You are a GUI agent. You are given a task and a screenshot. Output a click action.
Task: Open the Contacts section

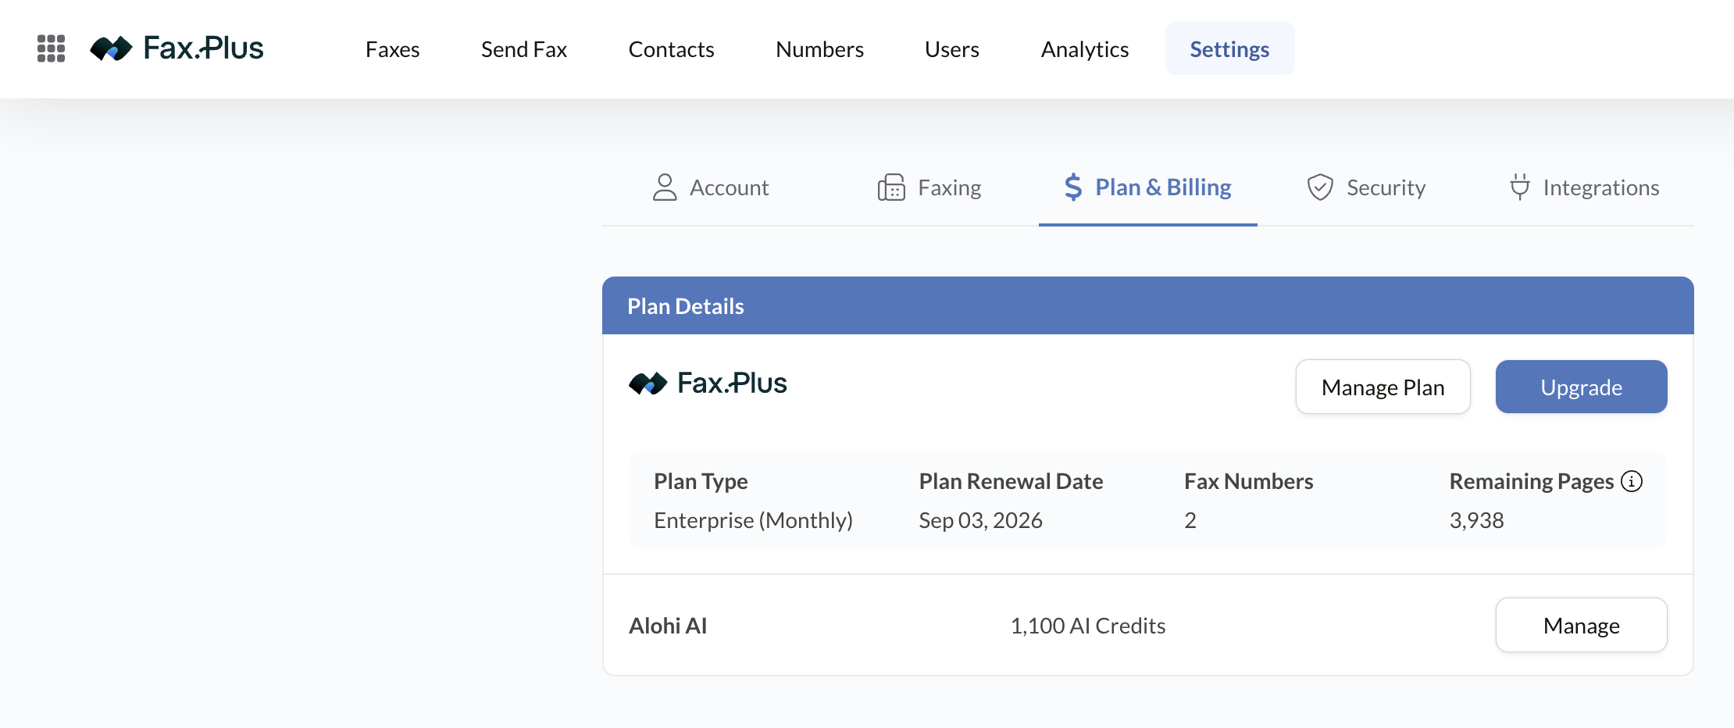(672, 49)
